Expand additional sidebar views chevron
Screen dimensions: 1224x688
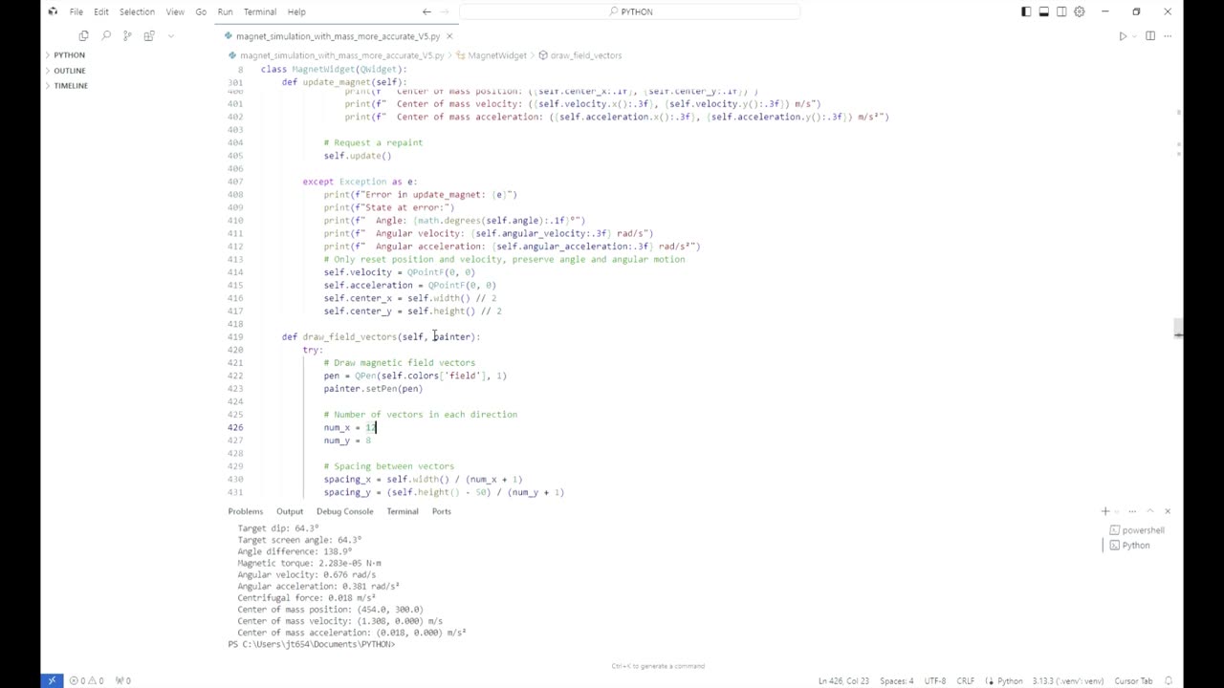point(171,36)
